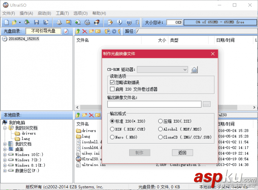The height and width of the screenshot is (190, 258).
Task: Expand the 我的文档 tree node
Action: pyautogui.click(x=5, y=144)
